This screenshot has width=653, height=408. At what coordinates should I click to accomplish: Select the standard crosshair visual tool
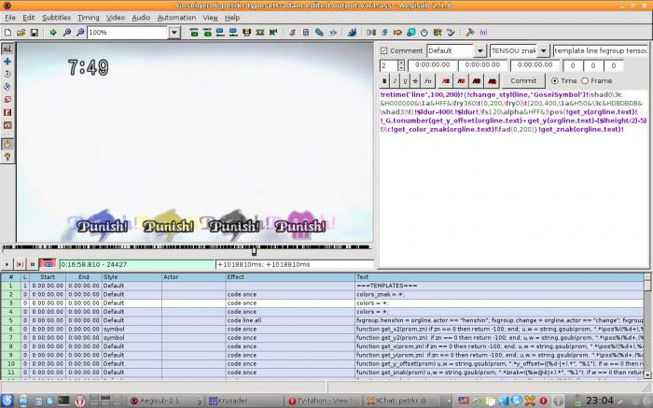[x=7, y=49]
